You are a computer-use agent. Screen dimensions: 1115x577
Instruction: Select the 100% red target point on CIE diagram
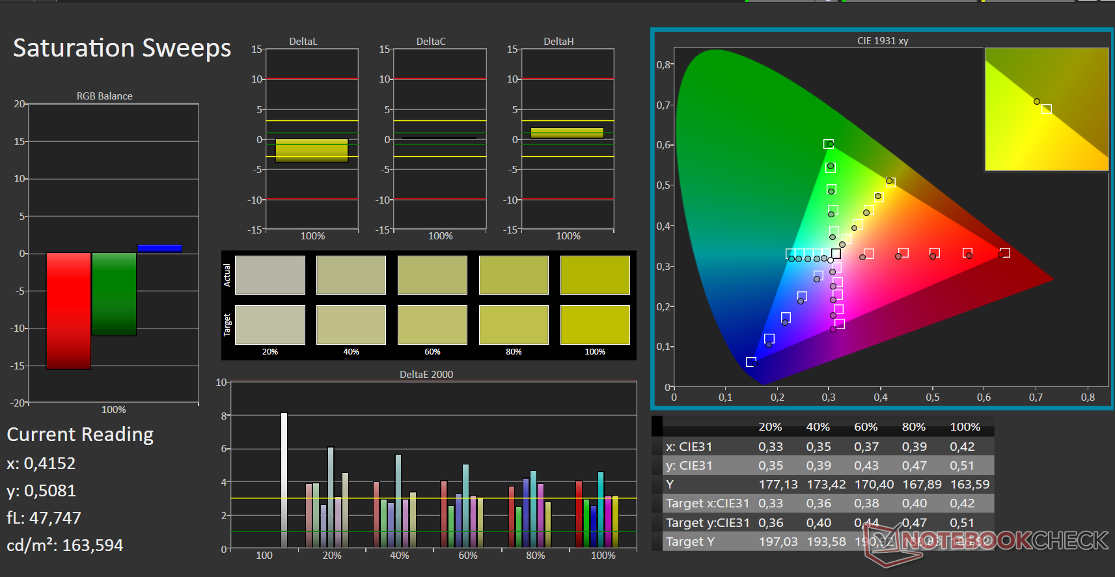(1004, 252)
